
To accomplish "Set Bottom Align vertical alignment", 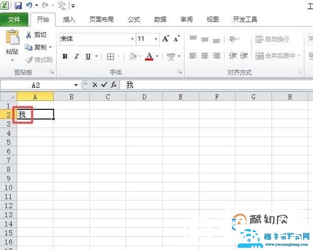I will click(x=216, y=40).
